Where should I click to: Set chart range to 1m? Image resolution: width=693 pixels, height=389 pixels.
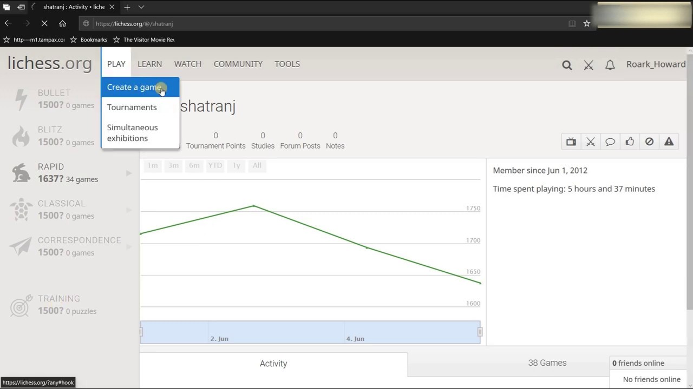153,165
